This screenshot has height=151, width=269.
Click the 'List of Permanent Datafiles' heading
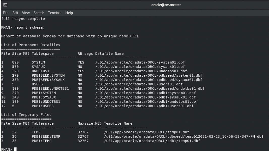(x=31, y=45)
